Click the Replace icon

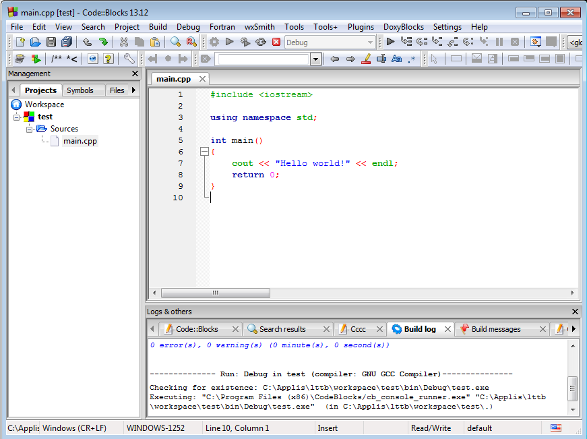coord(191,42)
